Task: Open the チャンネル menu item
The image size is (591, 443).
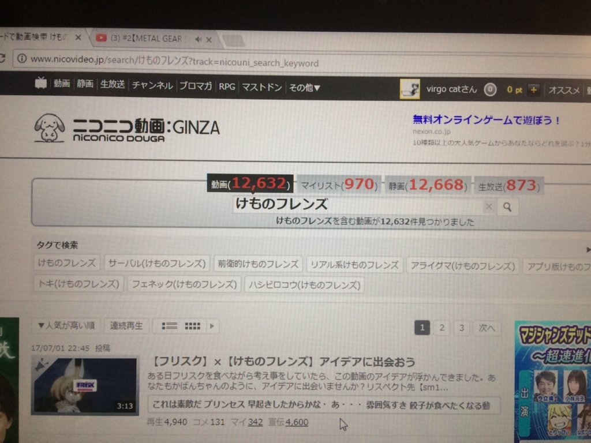Action: [152, 85]
